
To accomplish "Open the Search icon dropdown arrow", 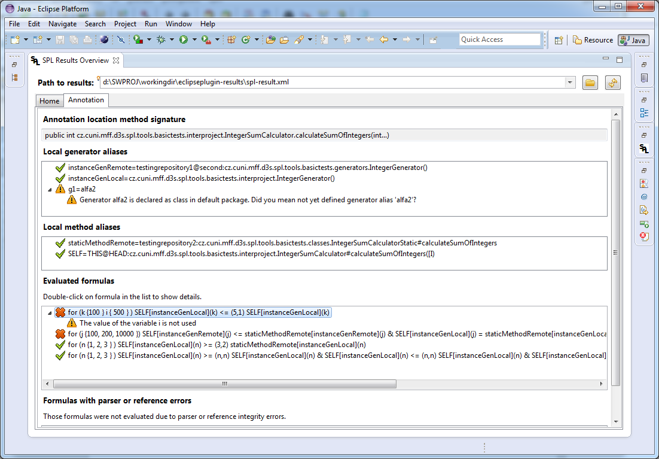I will [310, 39].
